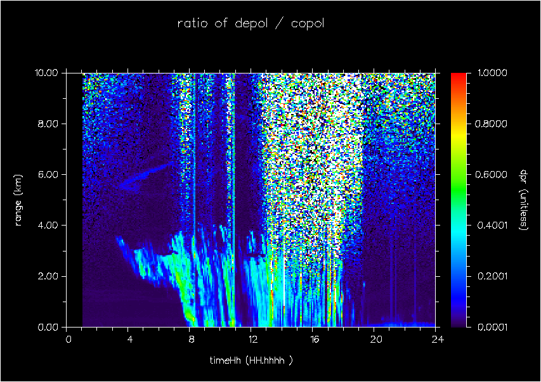Click the y-axis label 'range (km)'
541x382 pixels.
click(x=18, y=200)
